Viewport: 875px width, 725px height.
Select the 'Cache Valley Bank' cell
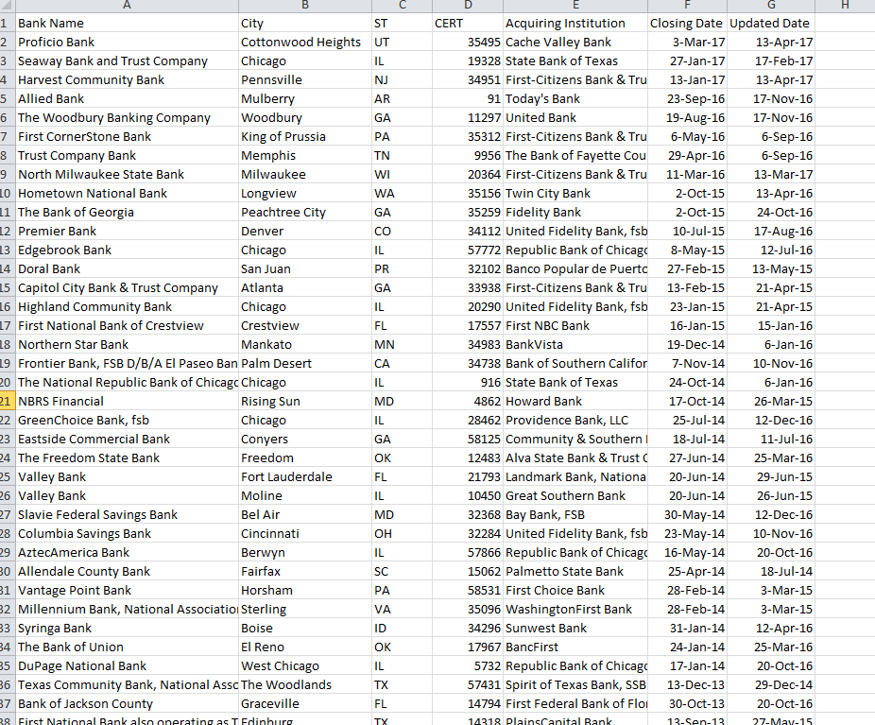(x=575, y=43)
